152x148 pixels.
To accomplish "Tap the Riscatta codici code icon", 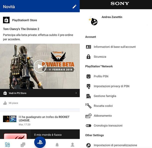I will [88, 106].
